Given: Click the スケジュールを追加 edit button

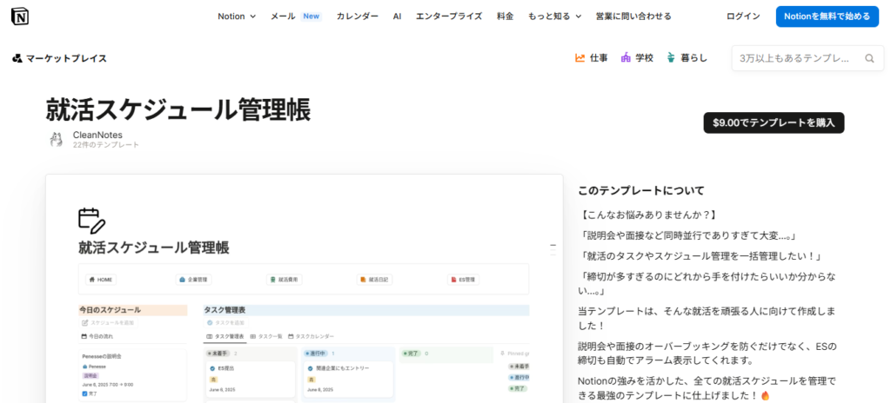Looking at the screenshot, I should [109, 322].
